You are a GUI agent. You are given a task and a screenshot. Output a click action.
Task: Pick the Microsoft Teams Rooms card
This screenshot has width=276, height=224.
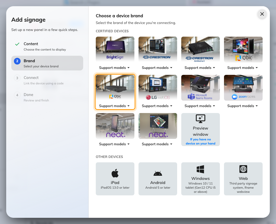point(201,88)
